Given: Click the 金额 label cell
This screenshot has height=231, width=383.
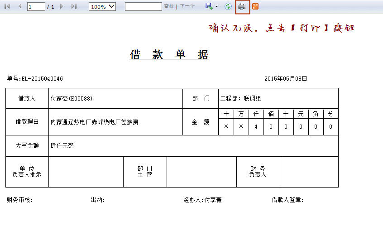Looking at the screenshot, I should (201, 122).
